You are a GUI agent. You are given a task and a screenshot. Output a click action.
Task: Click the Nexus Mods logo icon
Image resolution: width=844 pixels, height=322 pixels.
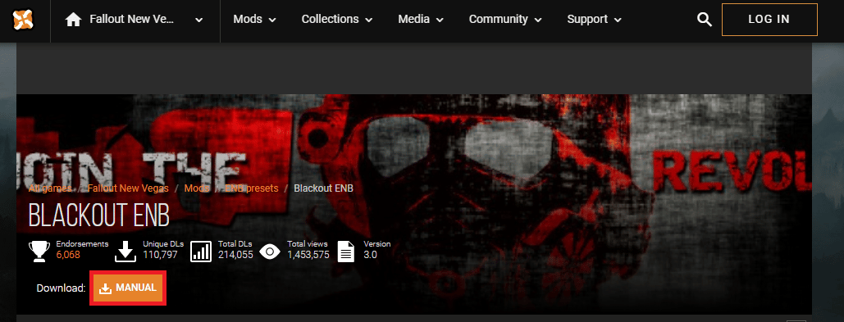[x=23, y=20]
